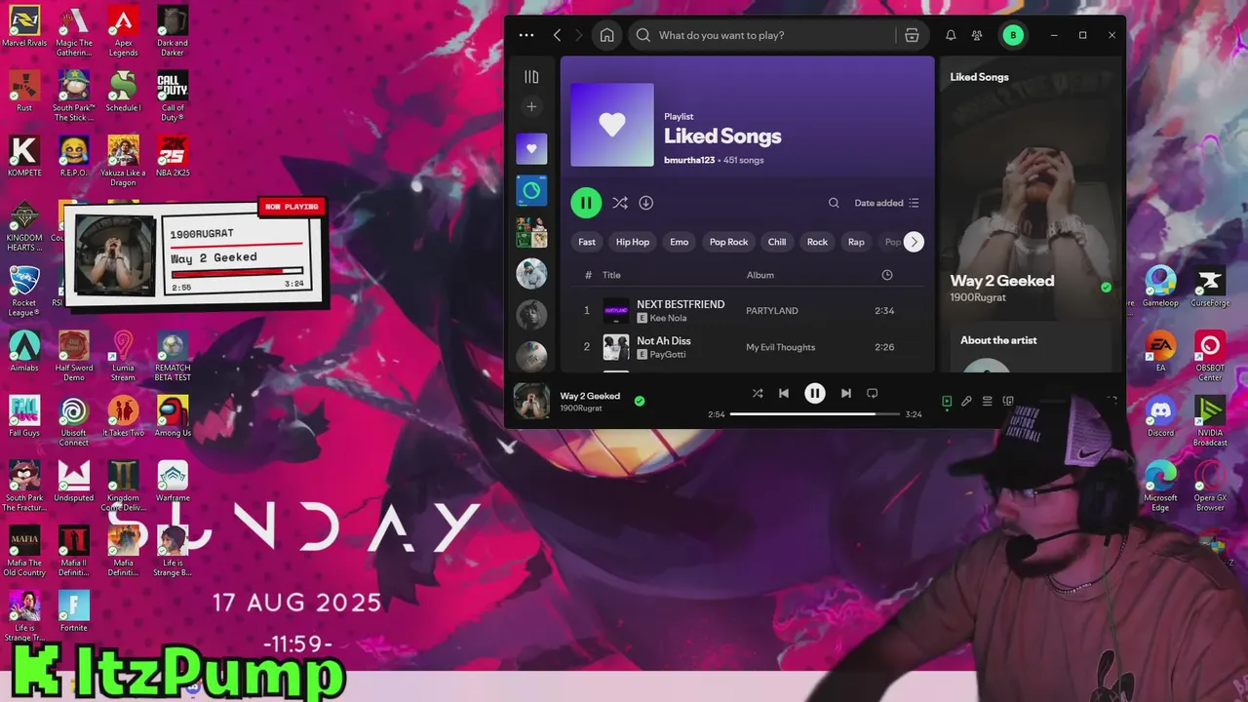This screenshot has width=1248, height=702.
Task: Open the Queue icon
Action: click(987, 401)
